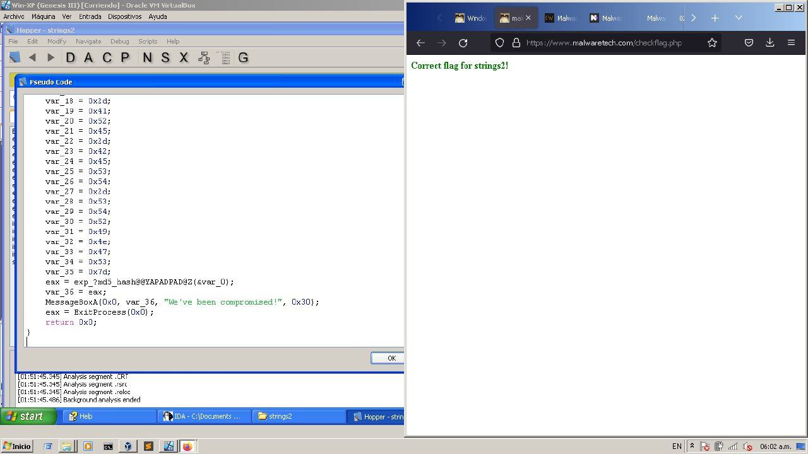This screenshot has height=454, width=808.
Task: Select the A (ASCII) tool in Hopper toolbar
Action: (88, 57)
